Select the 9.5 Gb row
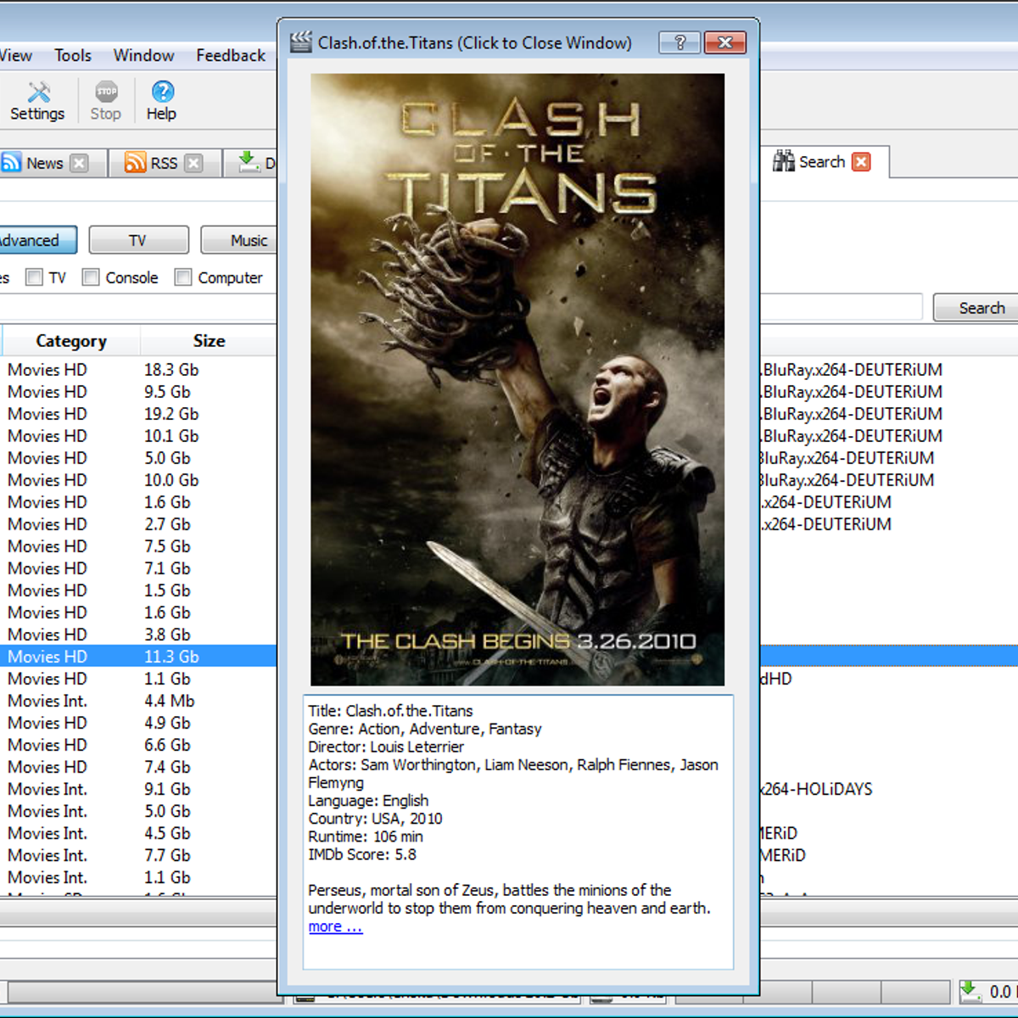Viewport: 1018px width, 1018px height. [x=138, y=392]
